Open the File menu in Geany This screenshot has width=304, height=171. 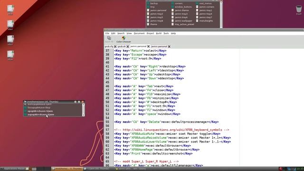pyautogui.click(x=107, y=33)
